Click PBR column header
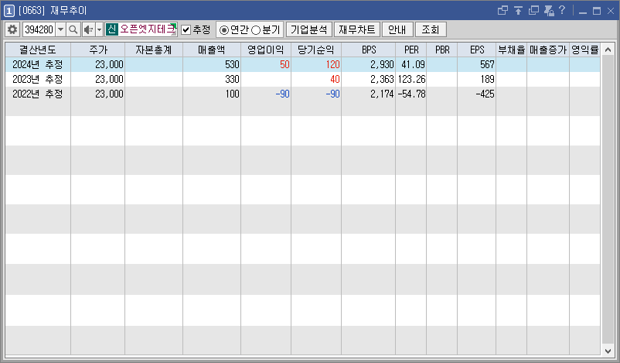 click(x=442, y=50)
